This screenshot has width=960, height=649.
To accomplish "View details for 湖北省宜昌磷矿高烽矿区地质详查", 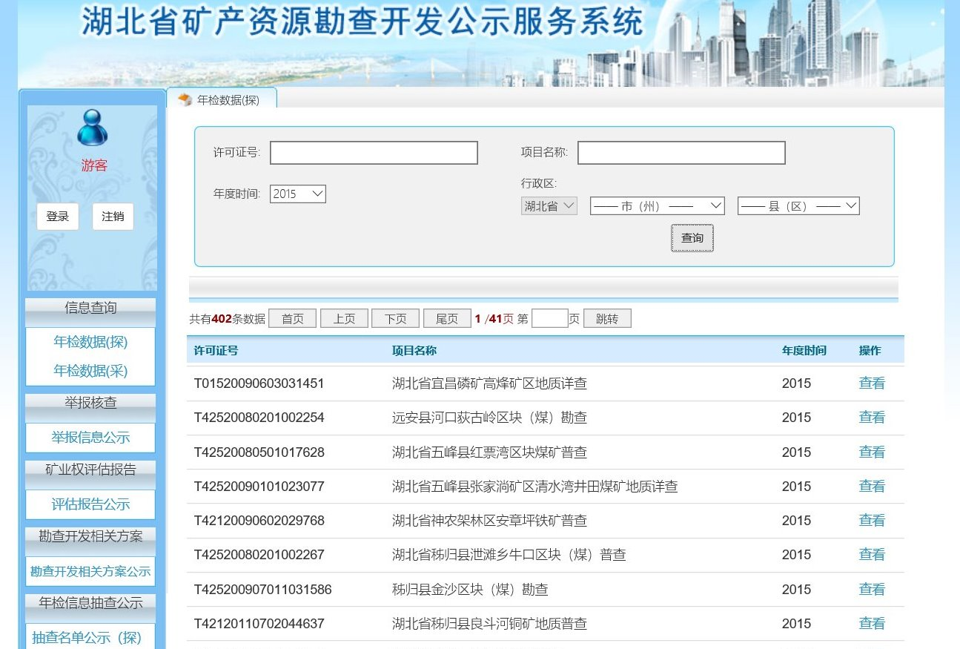I will click(x=872, y=383).
